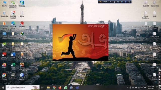Toggle English keyboard mode on Avro bar
This screenshot has height=90, width=161.
[105, 2]
